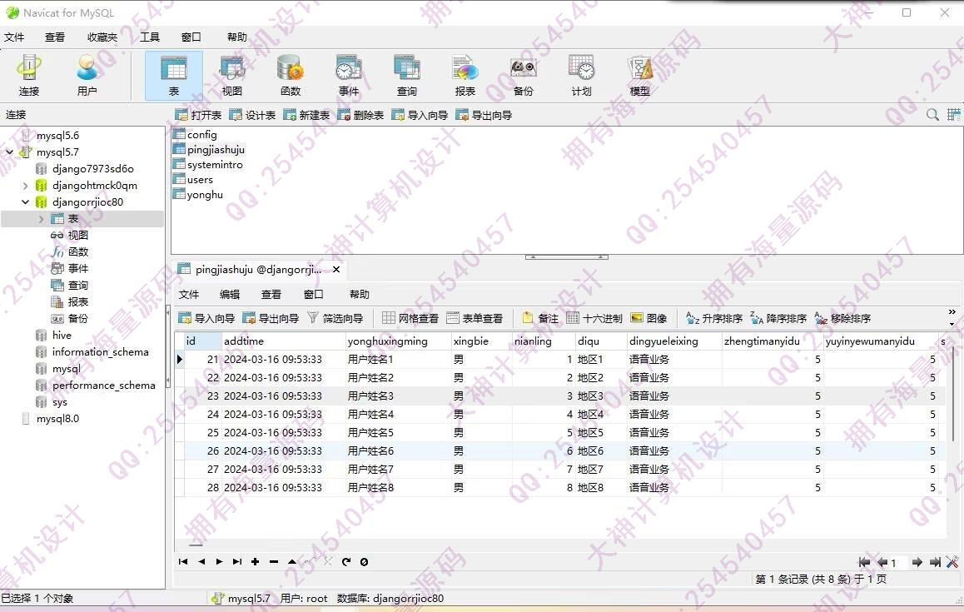Open the 事件 events section
The width and height of the screenshot is (964, 612).
pyautogui.click(x=349, y=75)
